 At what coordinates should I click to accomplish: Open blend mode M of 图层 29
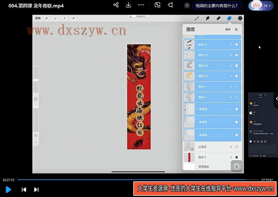point(231,45)
